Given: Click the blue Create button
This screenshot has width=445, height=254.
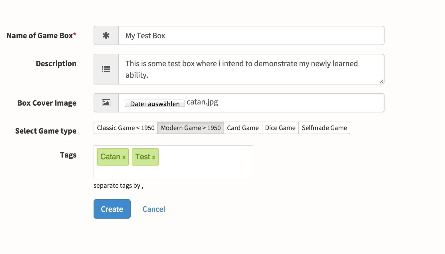Looking at the screenshot, I should tap(112, 209).
